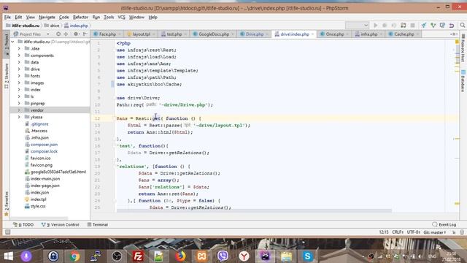Open XAMPP from the taskbar

201,256
